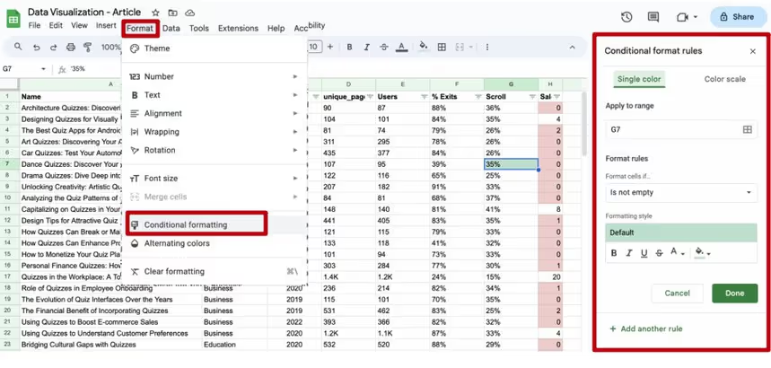Screen dimensions: 771x368
Task: Click the Undo arrow
Action: (37, 48)
